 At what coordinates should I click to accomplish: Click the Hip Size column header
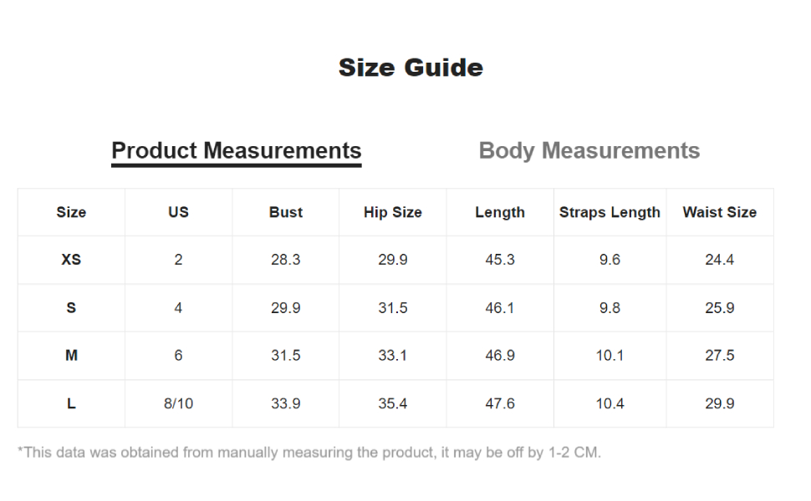pos(393,212)
